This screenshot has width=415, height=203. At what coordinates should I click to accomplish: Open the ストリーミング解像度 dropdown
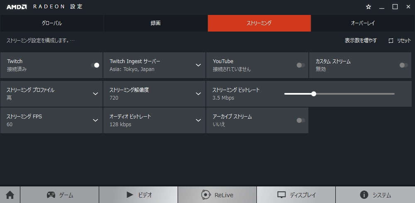click(x=198, y=93)
